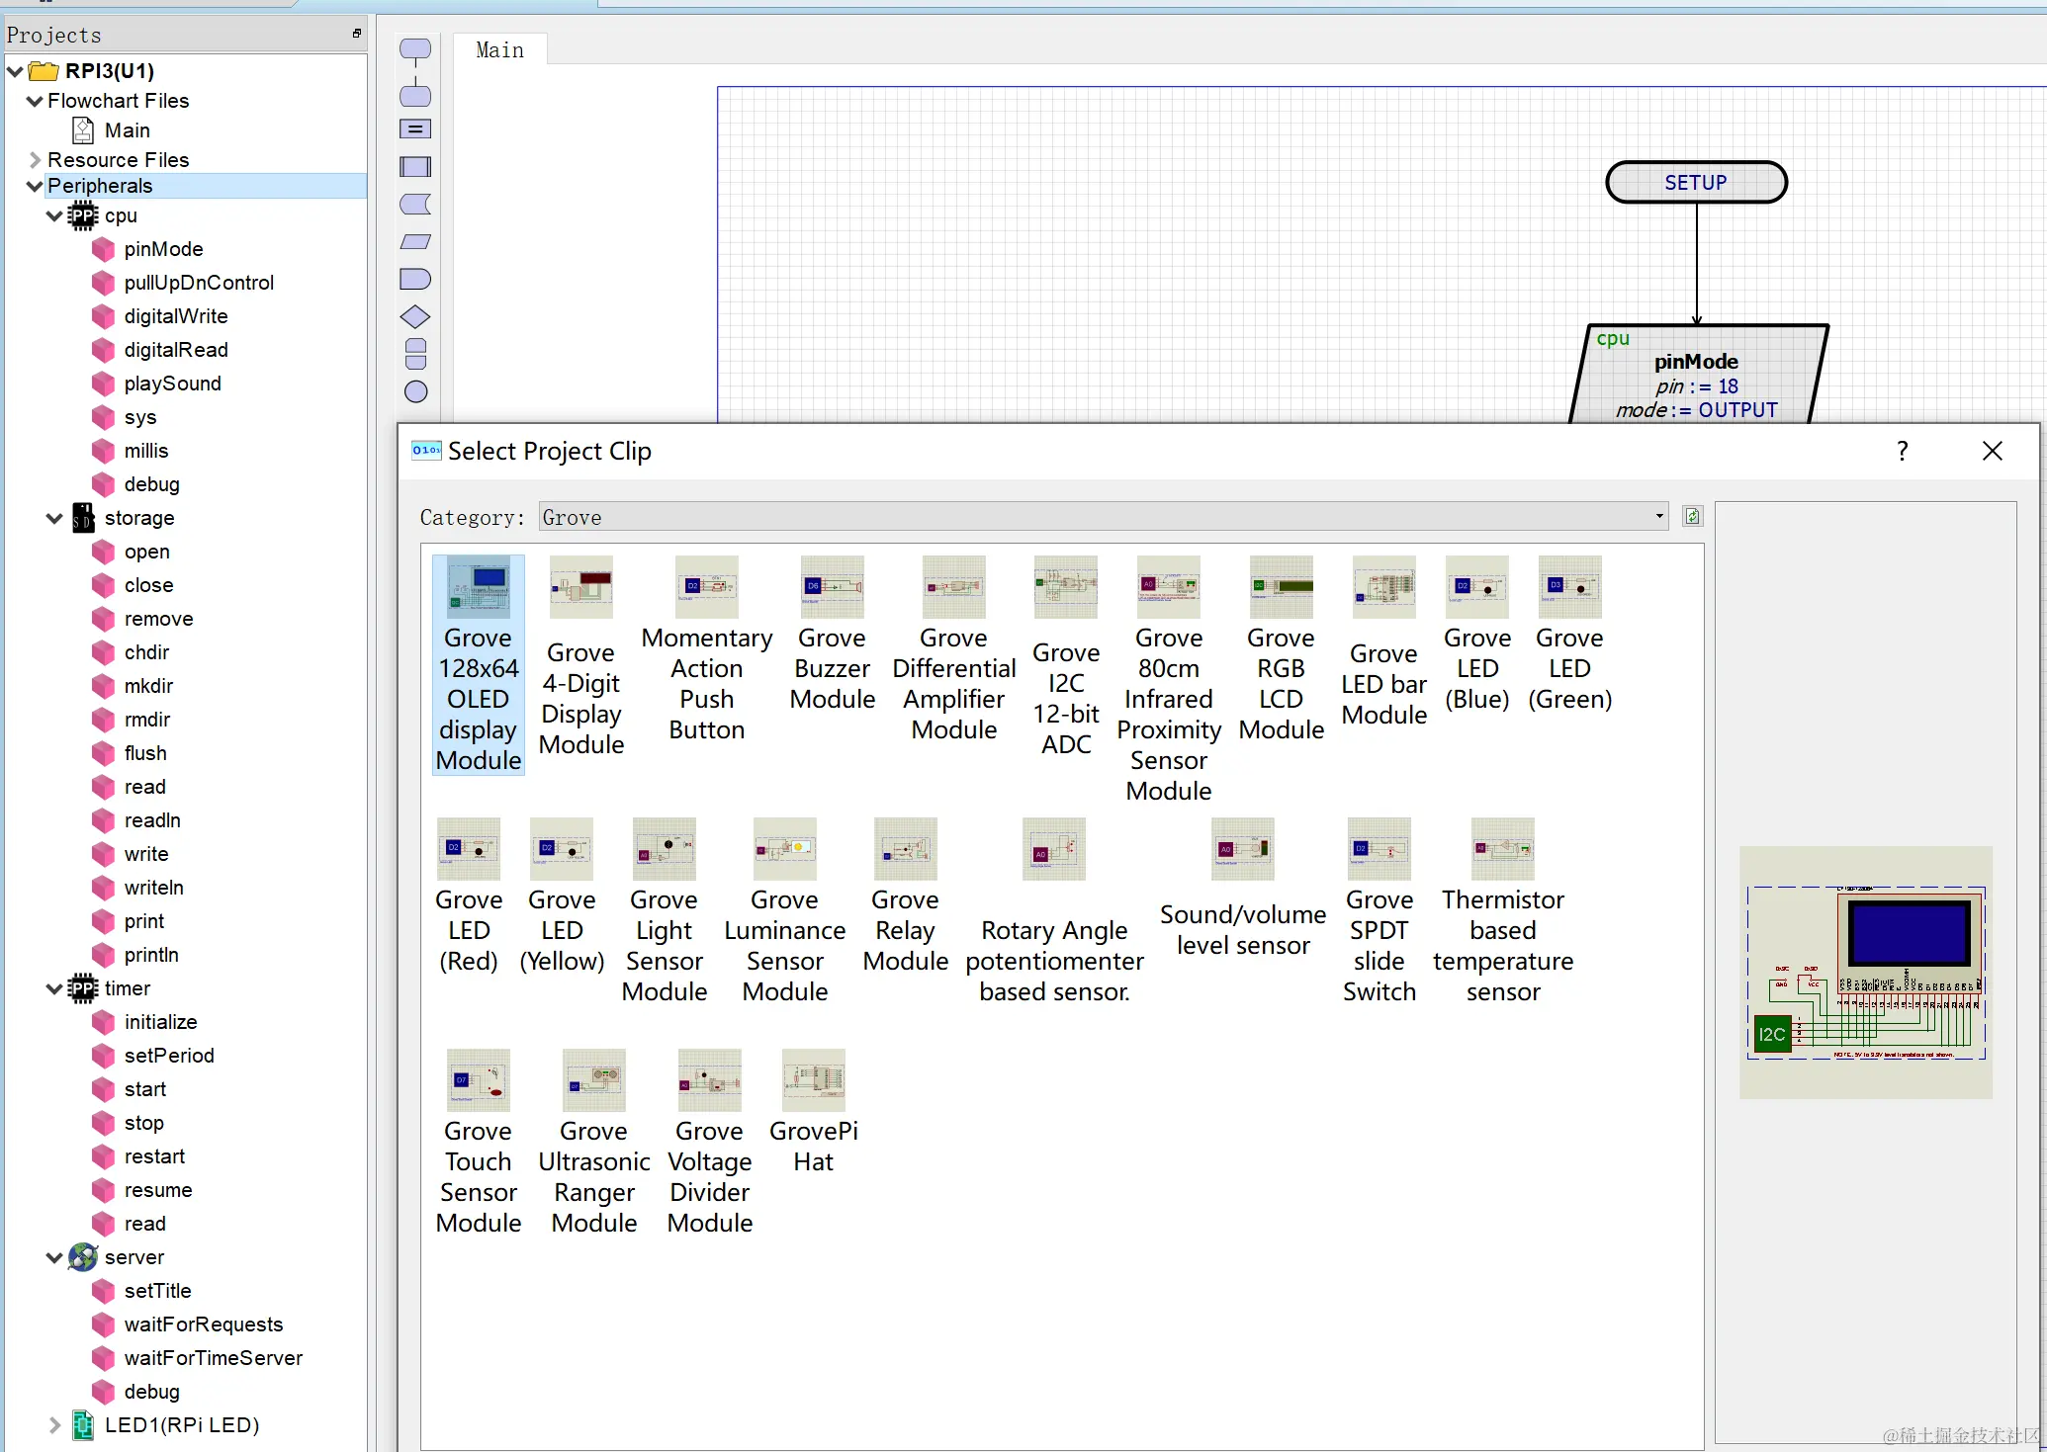The image size is (2047, 1452).
Task: Open the Category dropdown showing Grove
Action: [x=1103, y=517]
